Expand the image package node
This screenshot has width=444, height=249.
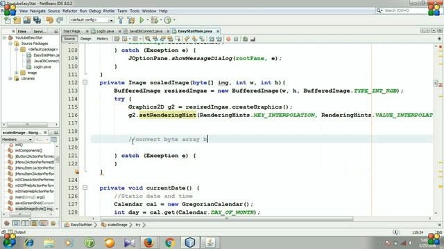(16, 73)
